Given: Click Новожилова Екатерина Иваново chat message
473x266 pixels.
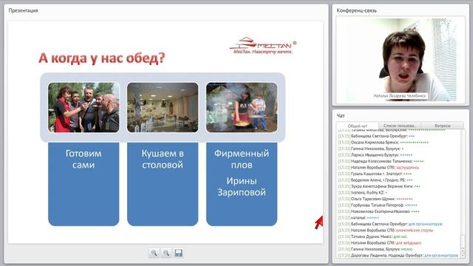Looking at the screenshot, I should (378, 211).
